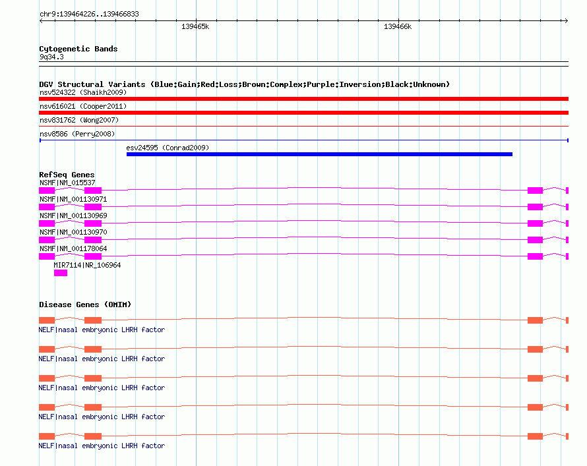Image resolution: width=587 pixels, height=466 pixels.
Task: Click the nsv616021 (Cooper2011) label
Action: point(83,106)
